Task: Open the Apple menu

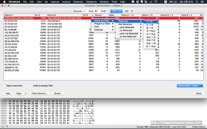Action: pos(4,2)
